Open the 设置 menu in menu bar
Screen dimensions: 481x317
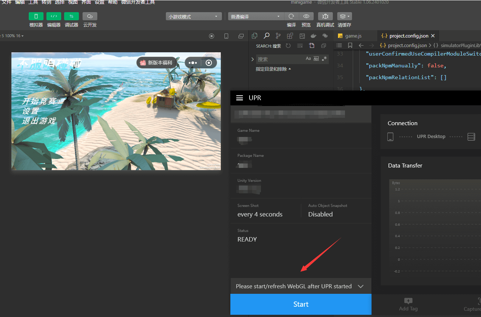pyautogui.click(x=100, y=2)
